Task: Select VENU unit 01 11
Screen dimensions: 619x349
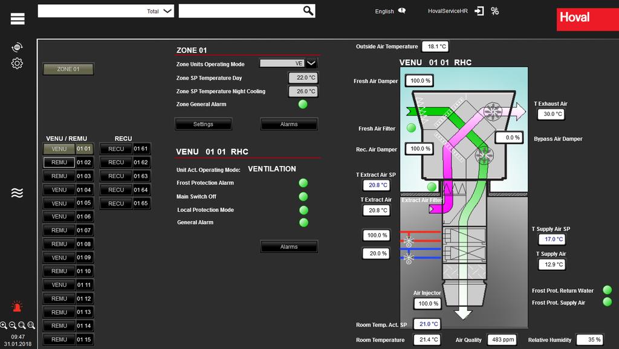Action: pyautogui.click(x=68, y=285)
